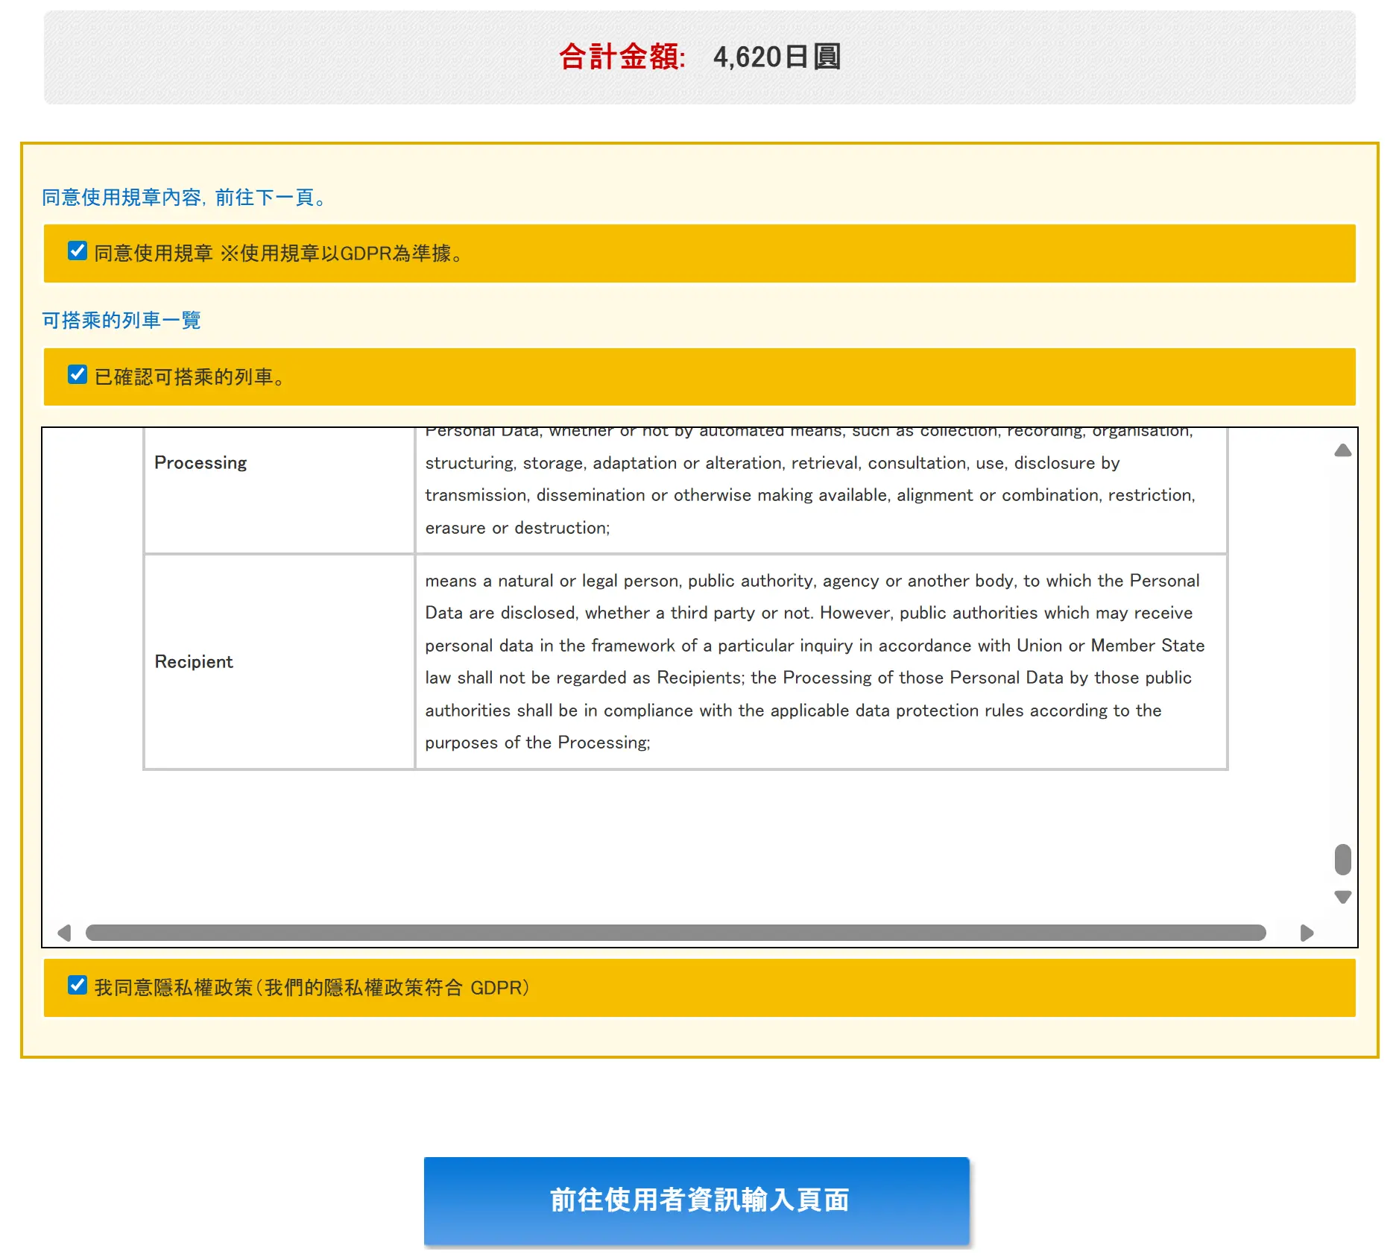Click the scroll right arrow in policy box
Image resolution: width=1396 pixels, height=1260 pixels.
1307,933
